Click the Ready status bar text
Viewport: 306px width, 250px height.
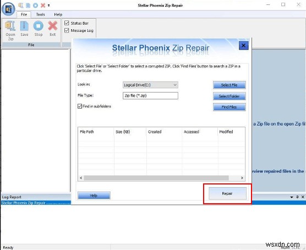coord(8,247)
